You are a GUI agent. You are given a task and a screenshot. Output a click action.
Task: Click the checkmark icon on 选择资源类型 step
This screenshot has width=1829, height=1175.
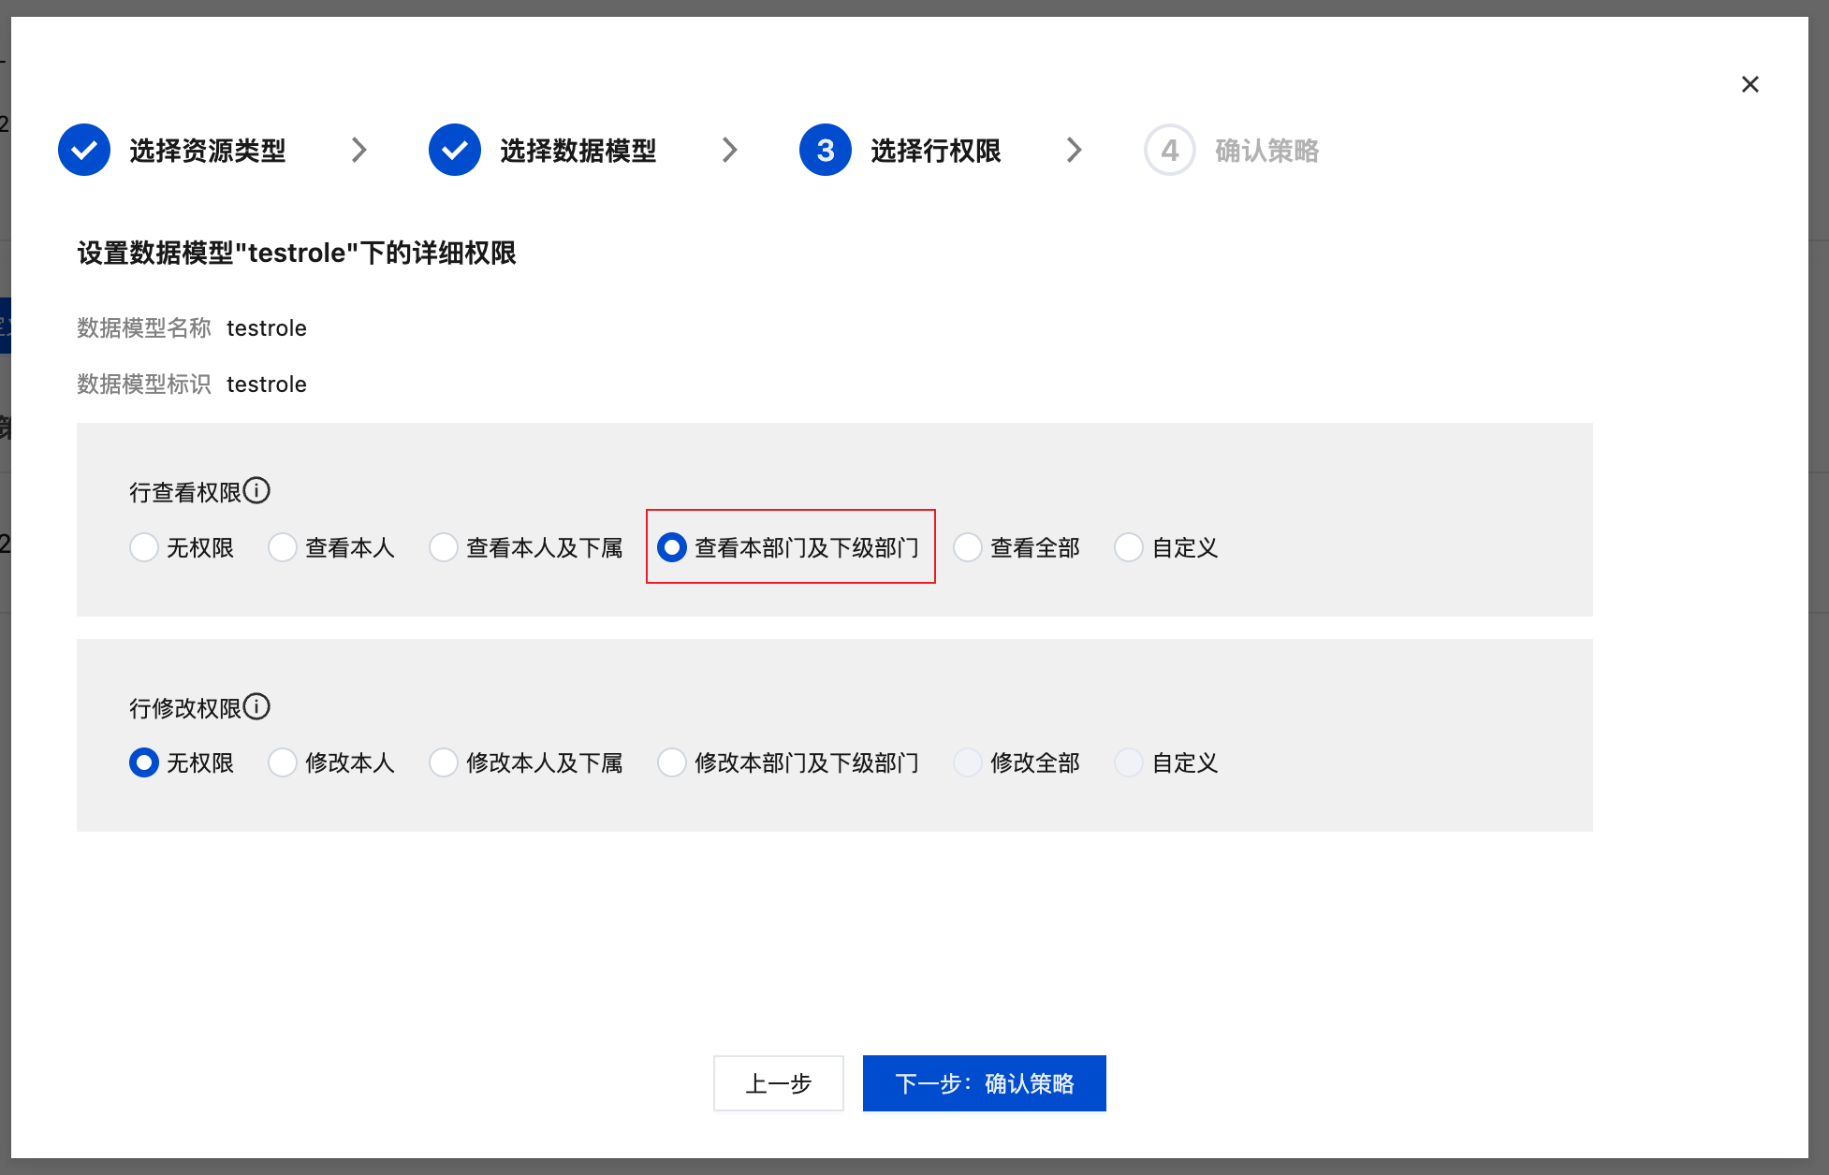83,150
